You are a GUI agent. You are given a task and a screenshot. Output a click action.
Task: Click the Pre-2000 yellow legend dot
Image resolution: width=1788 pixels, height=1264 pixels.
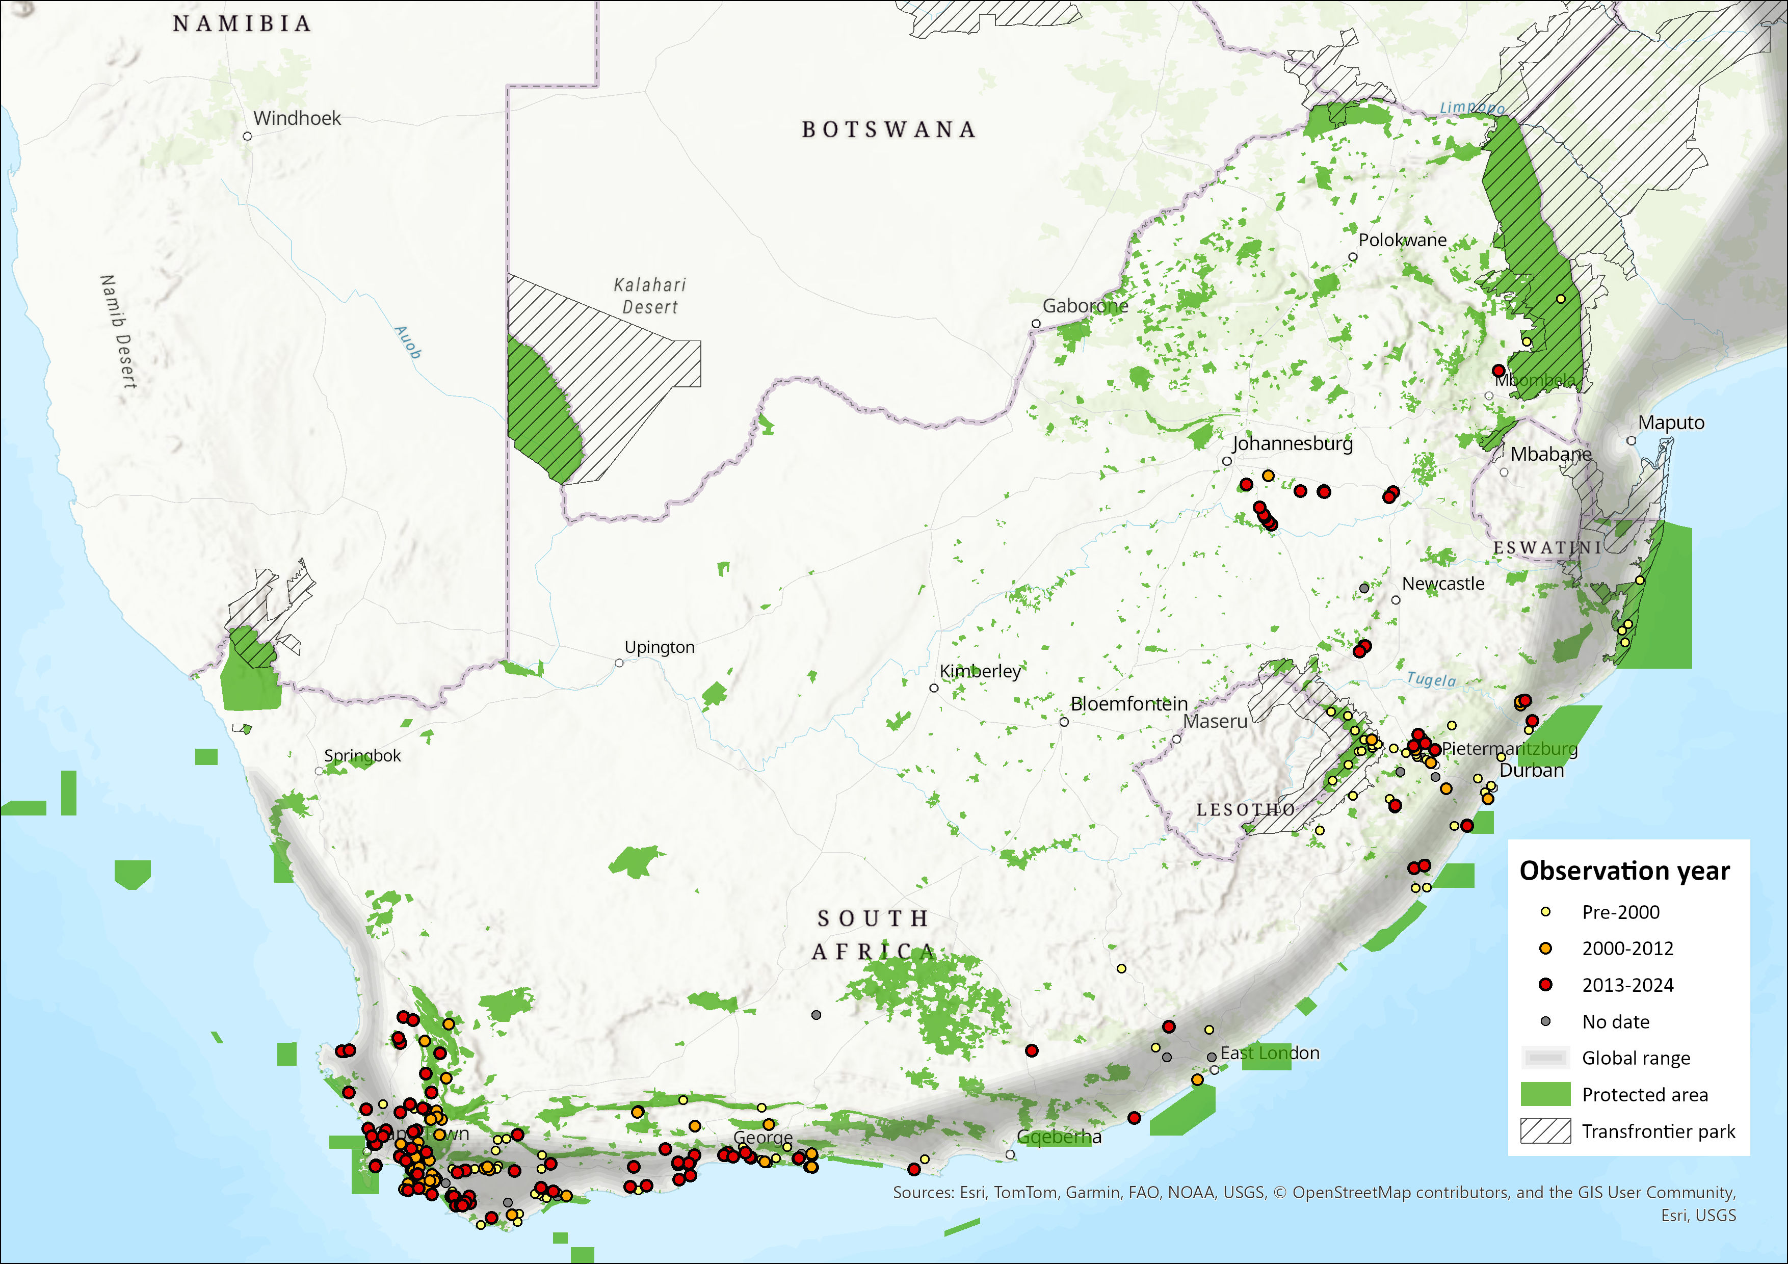[1546, 911]
